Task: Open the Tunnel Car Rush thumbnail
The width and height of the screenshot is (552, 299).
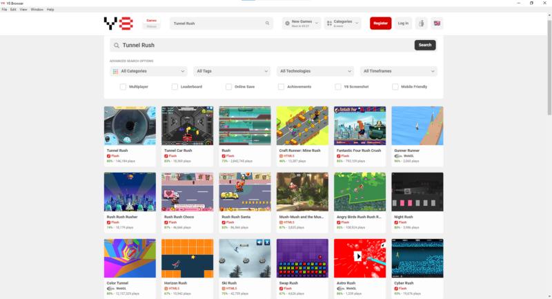Action: click(x=187, y=126)
